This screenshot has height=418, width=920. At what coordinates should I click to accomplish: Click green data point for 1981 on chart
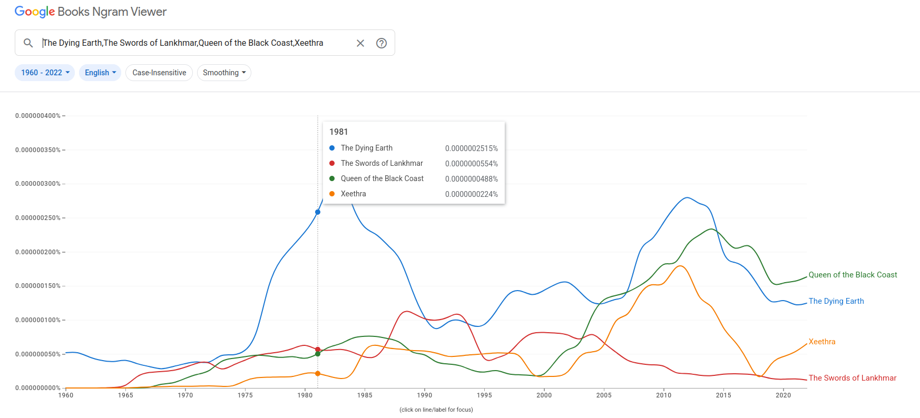[318, 354]
